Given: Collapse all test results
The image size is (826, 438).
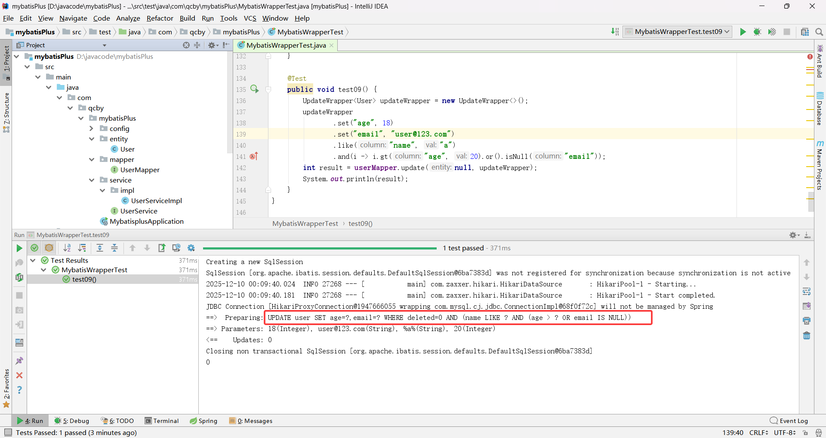Looking at the screenshot, I should point(114,248).
